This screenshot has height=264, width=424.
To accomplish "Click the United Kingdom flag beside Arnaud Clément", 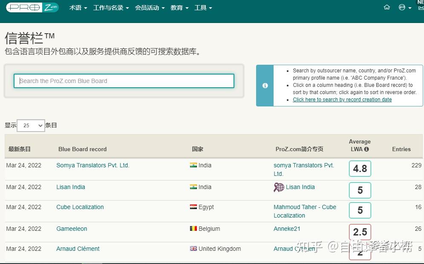I will [193, 249].
